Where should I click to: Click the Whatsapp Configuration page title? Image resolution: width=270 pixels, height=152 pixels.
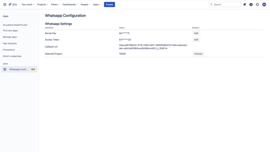point(65,15)
